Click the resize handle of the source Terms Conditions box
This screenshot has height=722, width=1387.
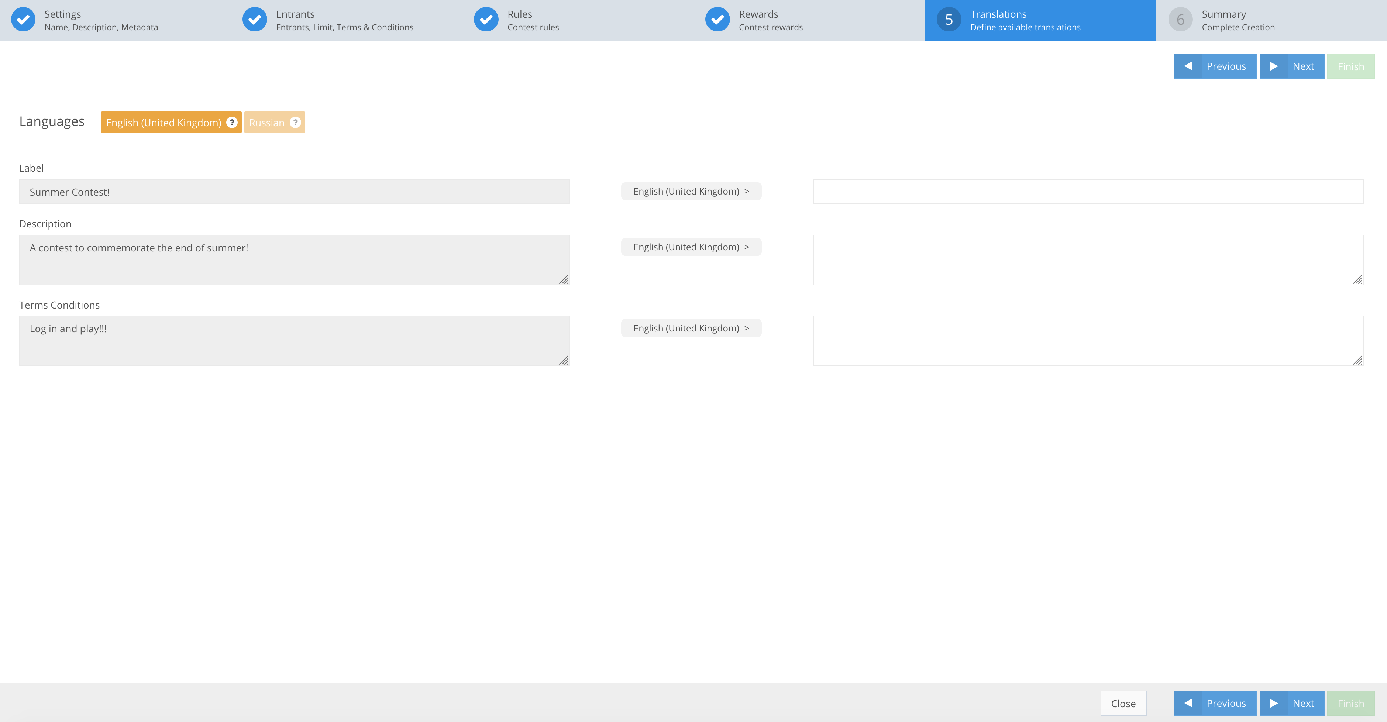click(564, 360)
